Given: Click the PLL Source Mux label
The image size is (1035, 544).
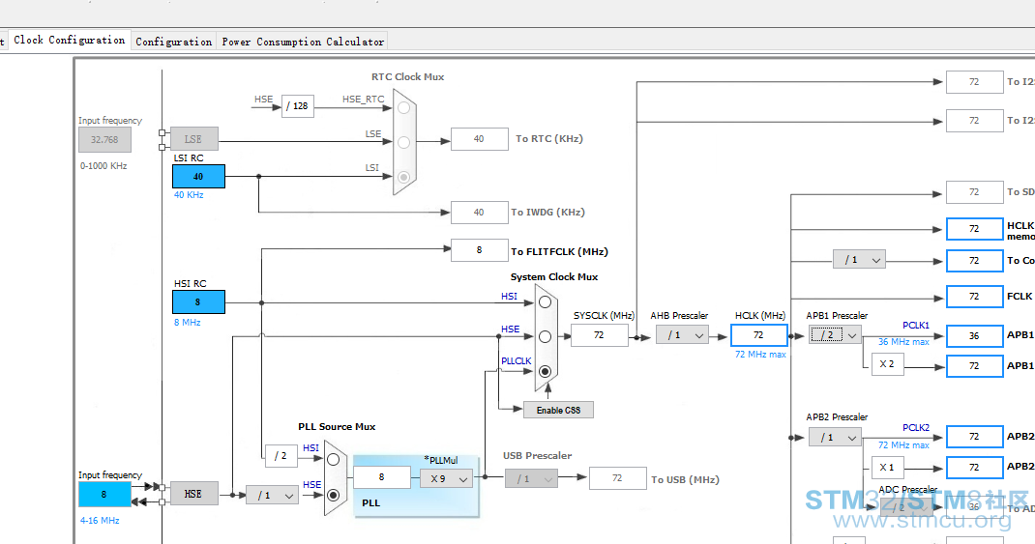Looking at the screenshot, I should click(x=337, y=427).
